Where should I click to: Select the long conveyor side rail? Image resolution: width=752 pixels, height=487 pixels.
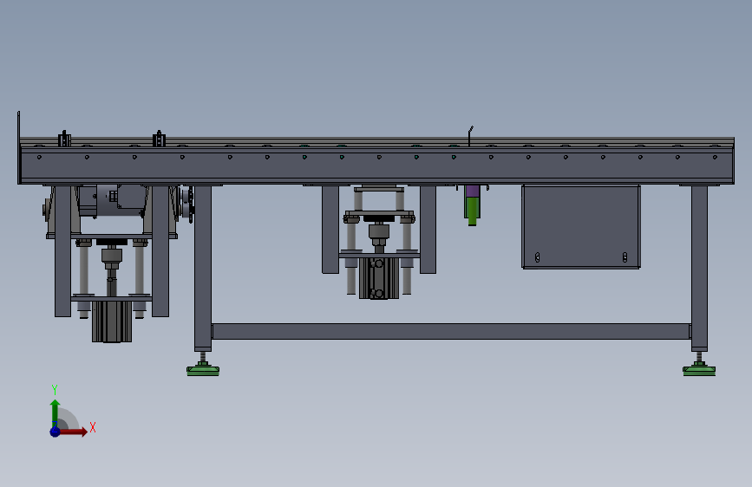pyautogui.click(x=376, y=165)
